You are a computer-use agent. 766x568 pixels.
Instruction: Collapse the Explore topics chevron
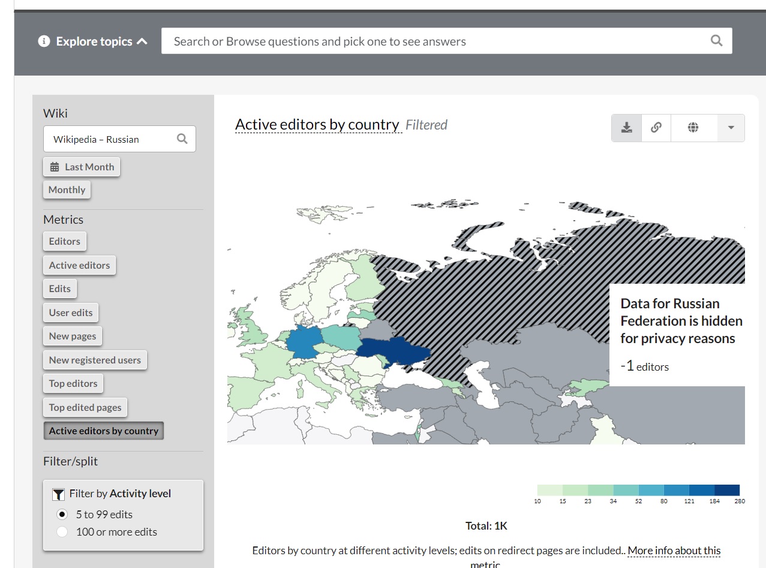coord(142,41)
